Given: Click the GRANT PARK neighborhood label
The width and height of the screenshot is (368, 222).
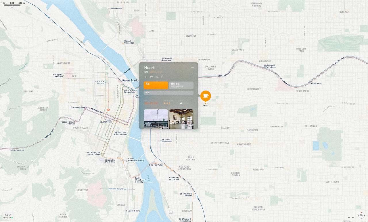Looking at the screenshot, I should pos(238,50).
